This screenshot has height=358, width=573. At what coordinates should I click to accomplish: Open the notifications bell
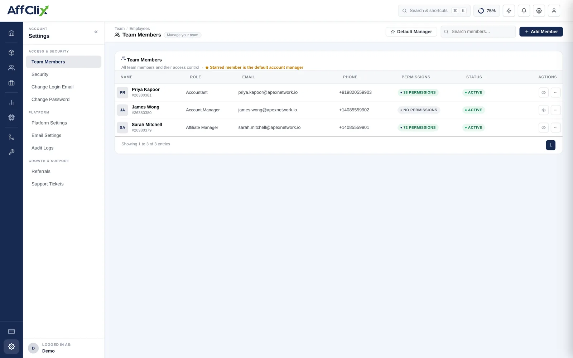coord(524,11)
